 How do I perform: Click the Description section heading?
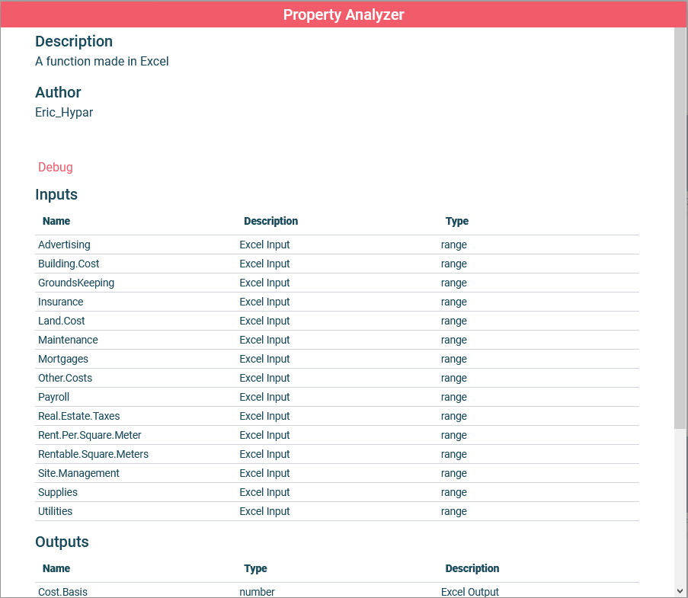[74, 41]
